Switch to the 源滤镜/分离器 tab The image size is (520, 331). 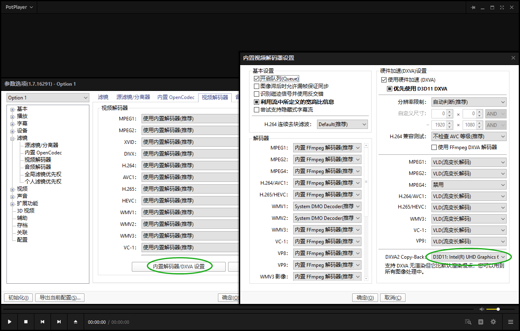[x=133, y=97]
